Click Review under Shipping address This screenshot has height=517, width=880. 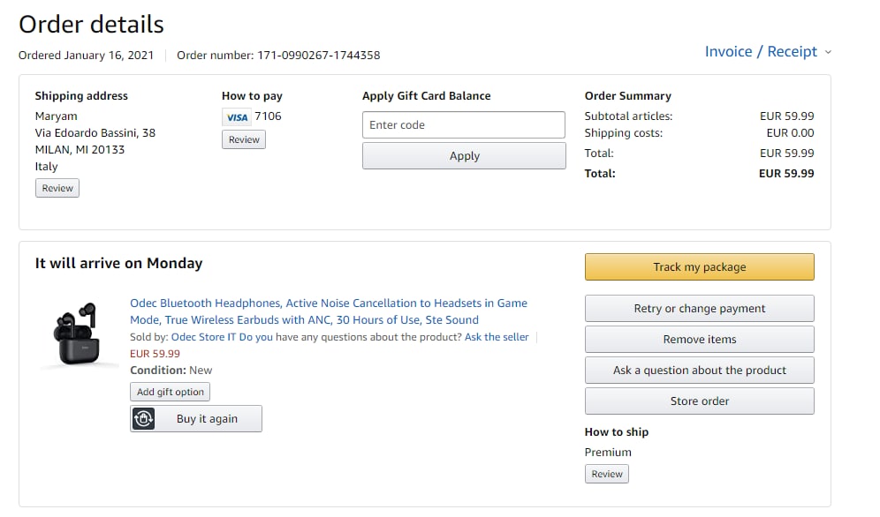[57, 188]
